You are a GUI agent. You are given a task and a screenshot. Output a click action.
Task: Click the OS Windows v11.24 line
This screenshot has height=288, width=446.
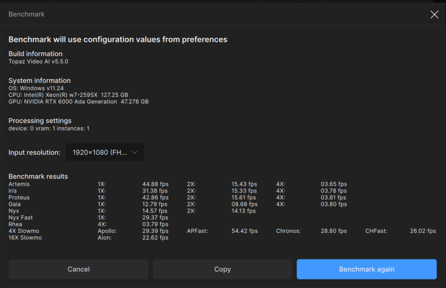coord(36,88)
